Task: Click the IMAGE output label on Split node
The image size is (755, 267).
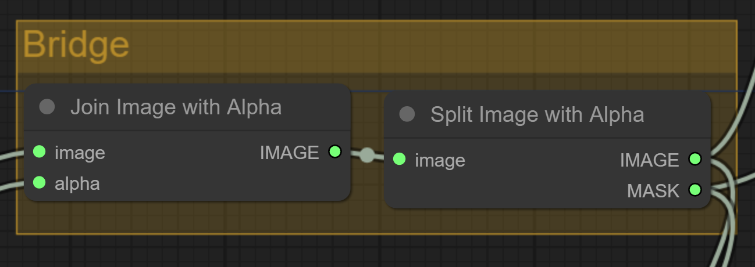Action: tap(649, 160)
